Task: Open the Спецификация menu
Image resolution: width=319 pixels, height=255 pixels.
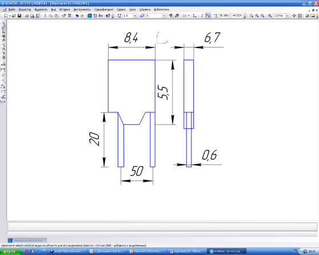Action: tap(103, 9)
